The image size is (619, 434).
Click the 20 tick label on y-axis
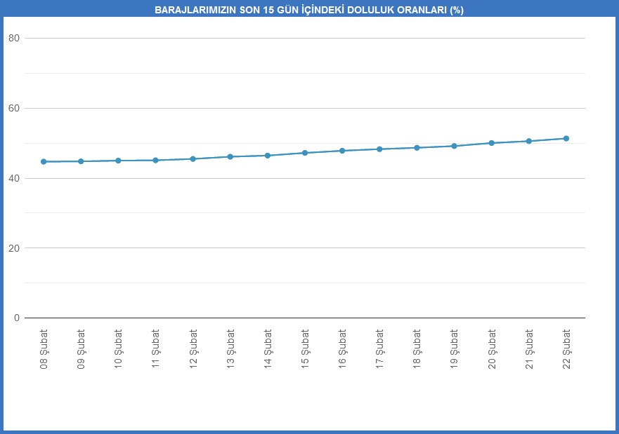[13, 248]
